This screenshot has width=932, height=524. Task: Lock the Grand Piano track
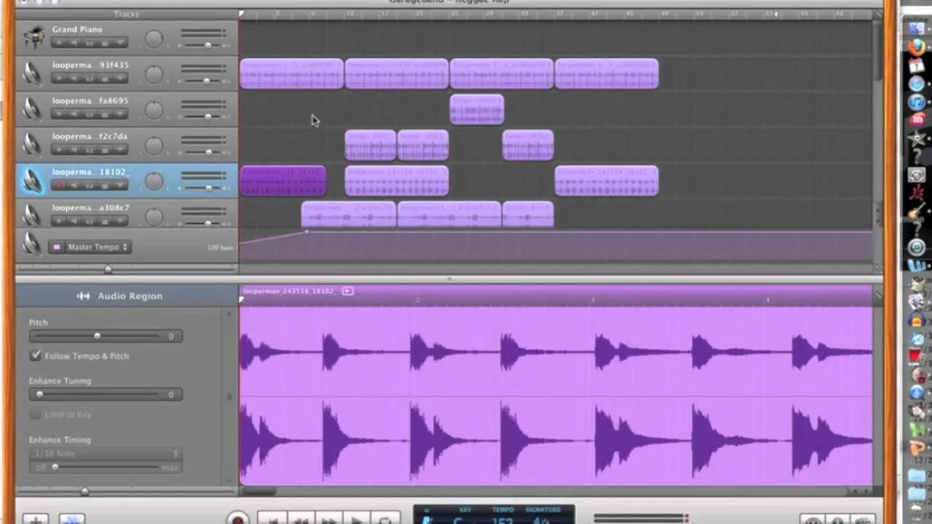(x=105, y=43)
